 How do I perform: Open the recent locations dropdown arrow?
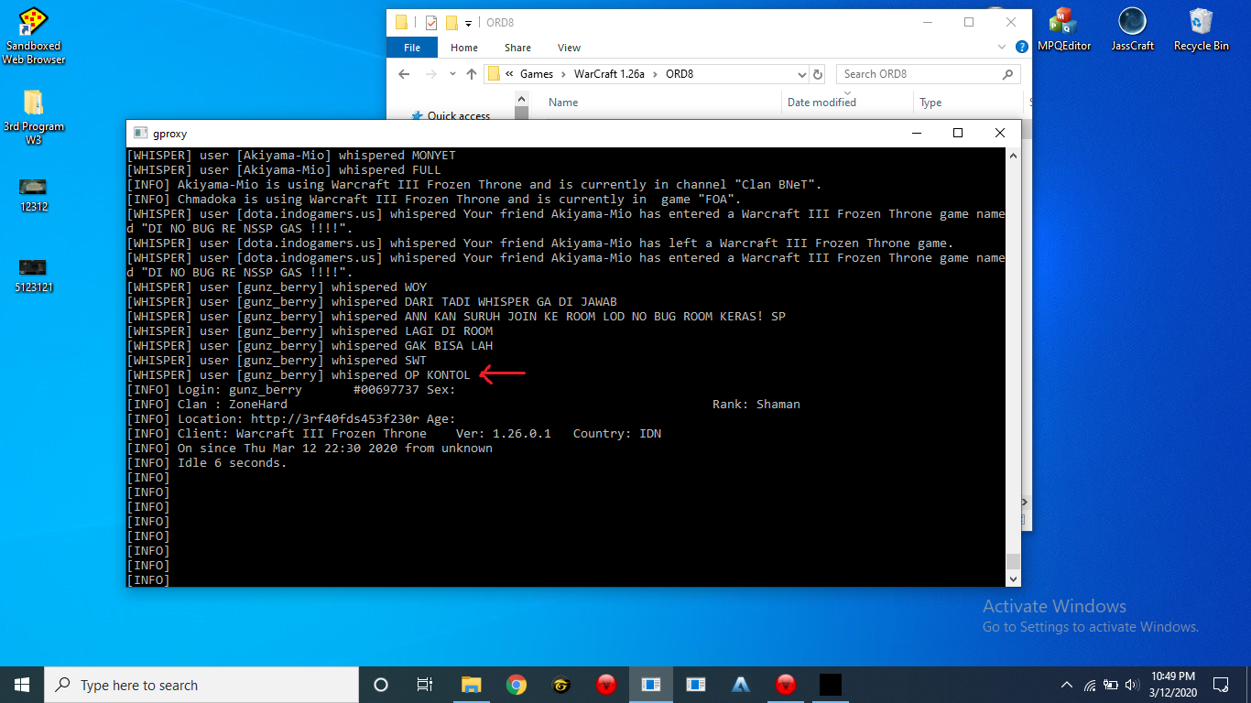point(451,74)
